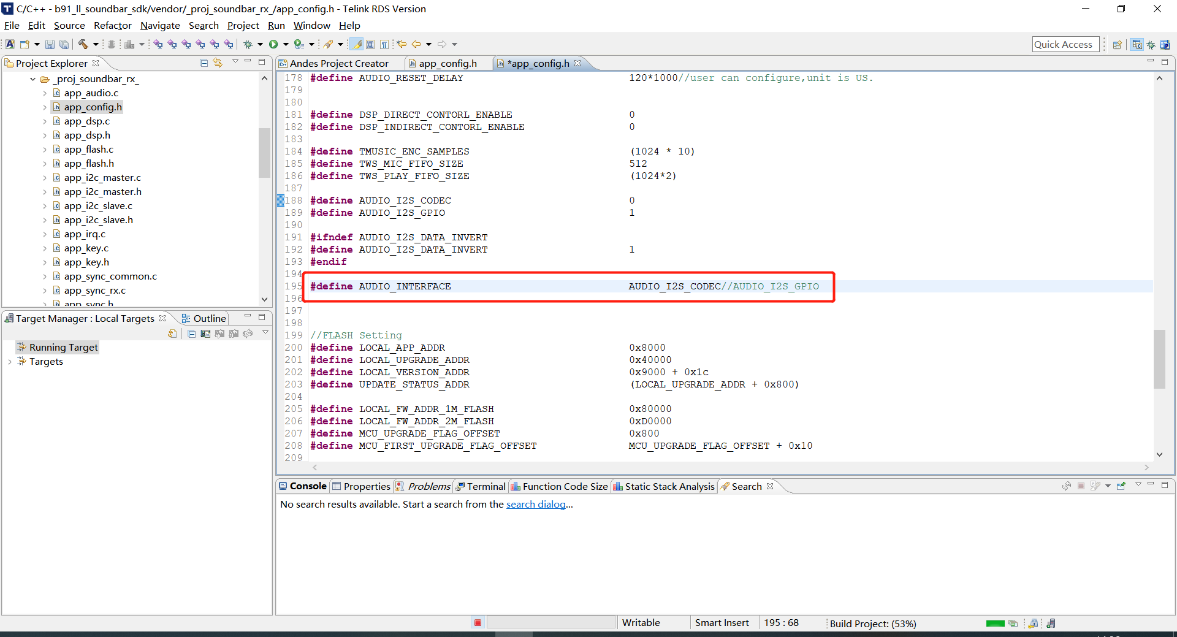The image size is (1177, 637).
Task: Click the refresh targets icon in Target Manager
Action: pos(247,334)
